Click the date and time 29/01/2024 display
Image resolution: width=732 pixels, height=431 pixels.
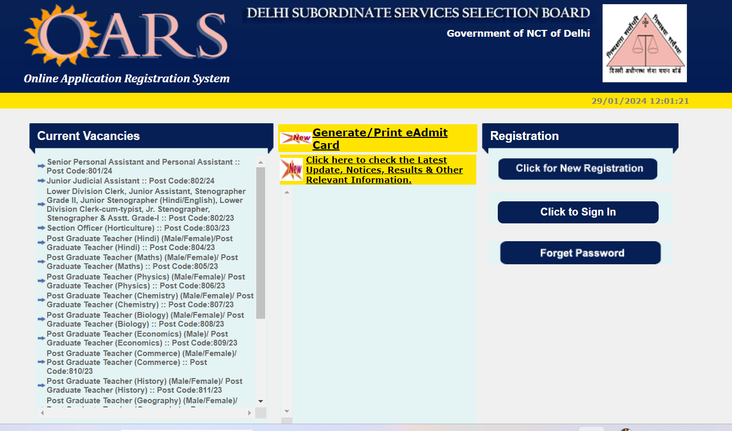640,101
